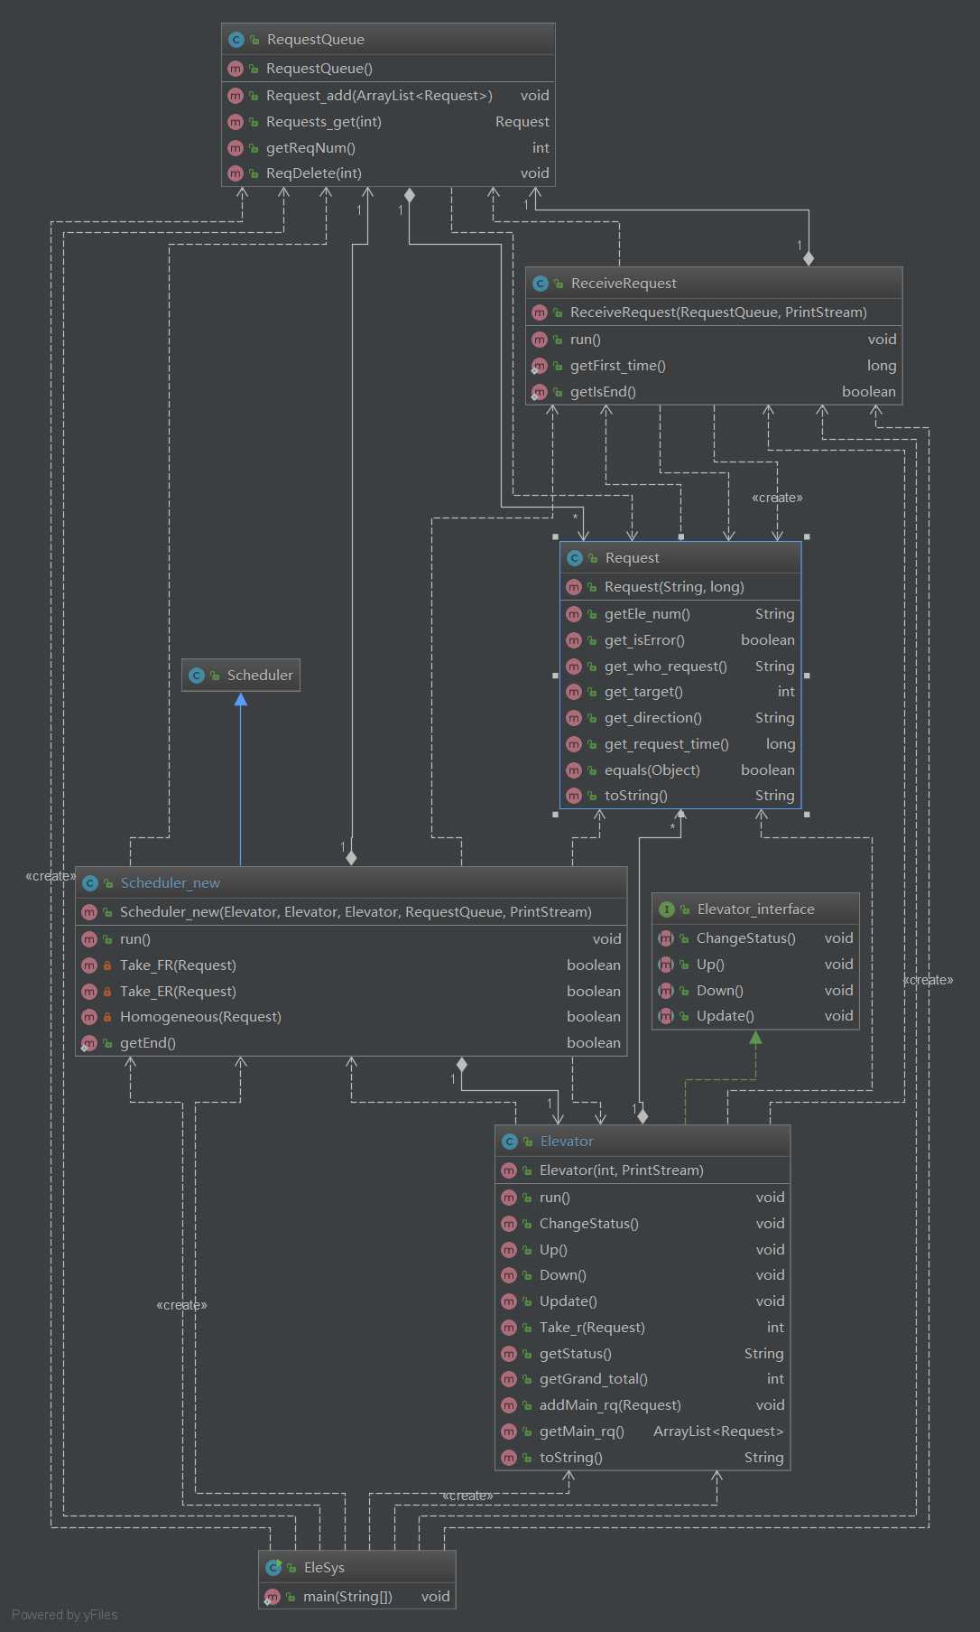Screen dimensions: 980x1632
Task: Click the static method icon beside getFirst_time()
Action: coord(540,366)
